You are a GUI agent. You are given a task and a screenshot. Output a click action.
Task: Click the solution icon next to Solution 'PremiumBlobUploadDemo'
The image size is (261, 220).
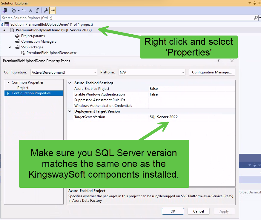tap(7, 24)
